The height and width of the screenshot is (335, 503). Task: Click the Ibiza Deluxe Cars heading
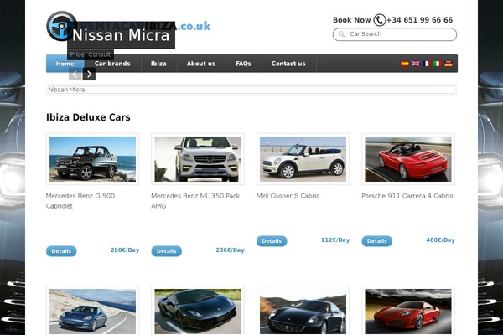[88, 117]
